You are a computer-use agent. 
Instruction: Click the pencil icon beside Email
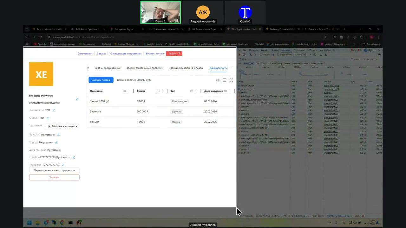point(74,157)
